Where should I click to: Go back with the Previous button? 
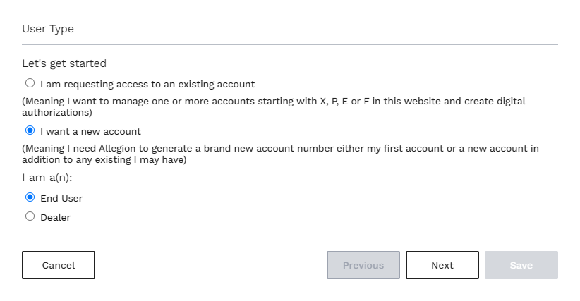coord(363,265)
